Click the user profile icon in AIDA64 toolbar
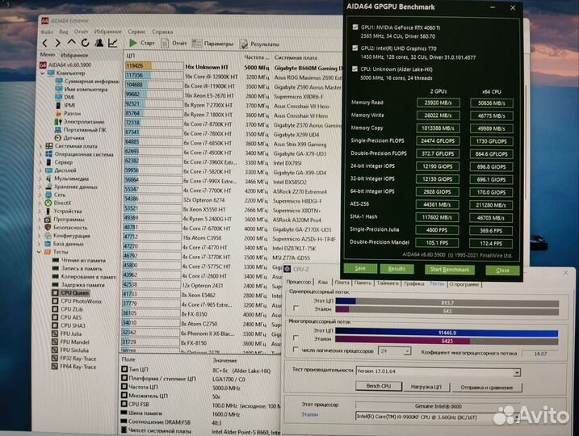 tap(99, 43)
